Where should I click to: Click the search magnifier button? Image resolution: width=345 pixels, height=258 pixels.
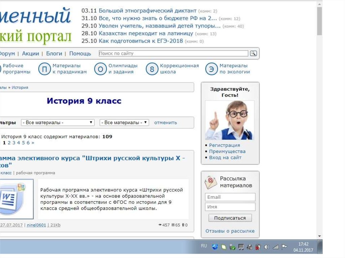pos(253,53)
